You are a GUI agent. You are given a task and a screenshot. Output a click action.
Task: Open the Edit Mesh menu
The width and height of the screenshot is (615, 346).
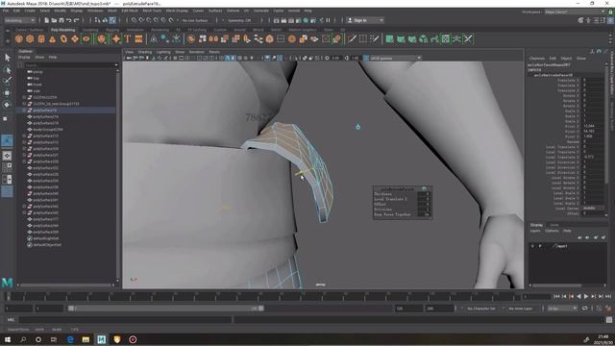coord(130,11)
